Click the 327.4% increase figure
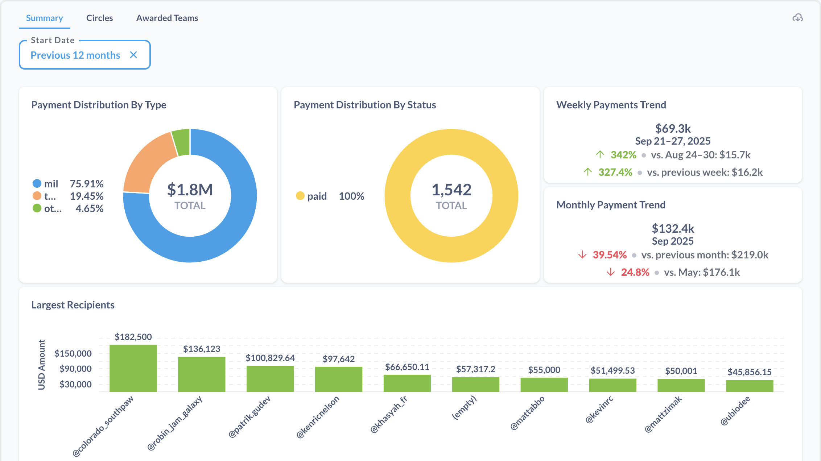This screenshot has height=461, width=821. click(x=615, y=172)
